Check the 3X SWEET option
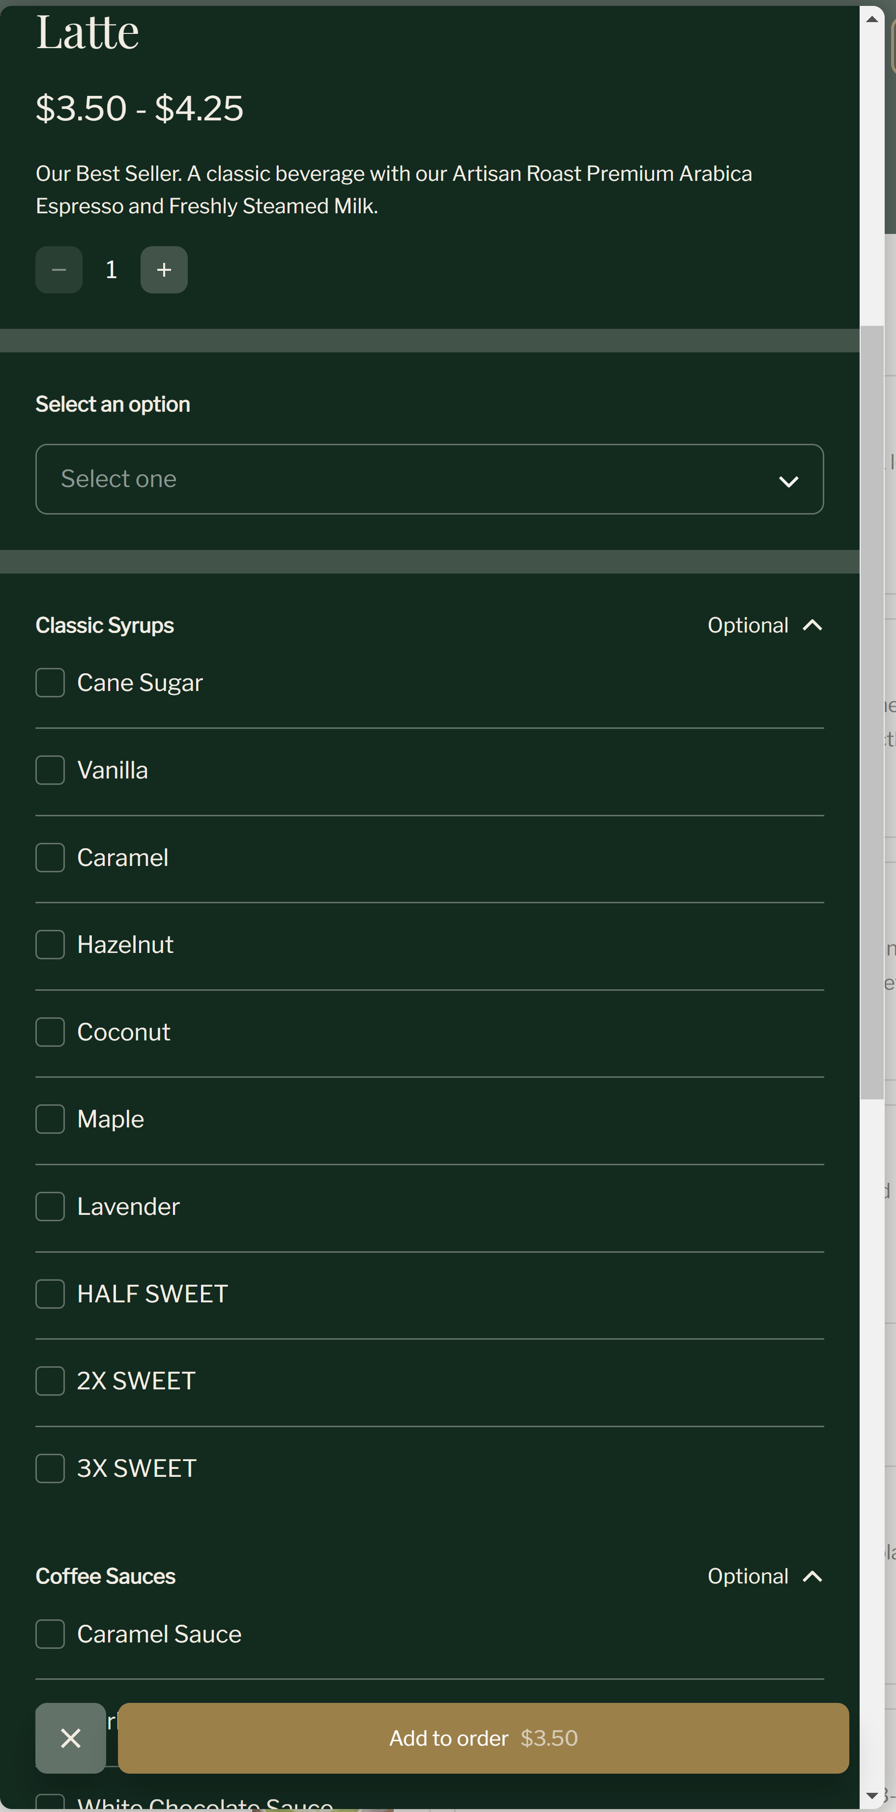This screenshot has width=896, height=1812. pos(50,1467)
